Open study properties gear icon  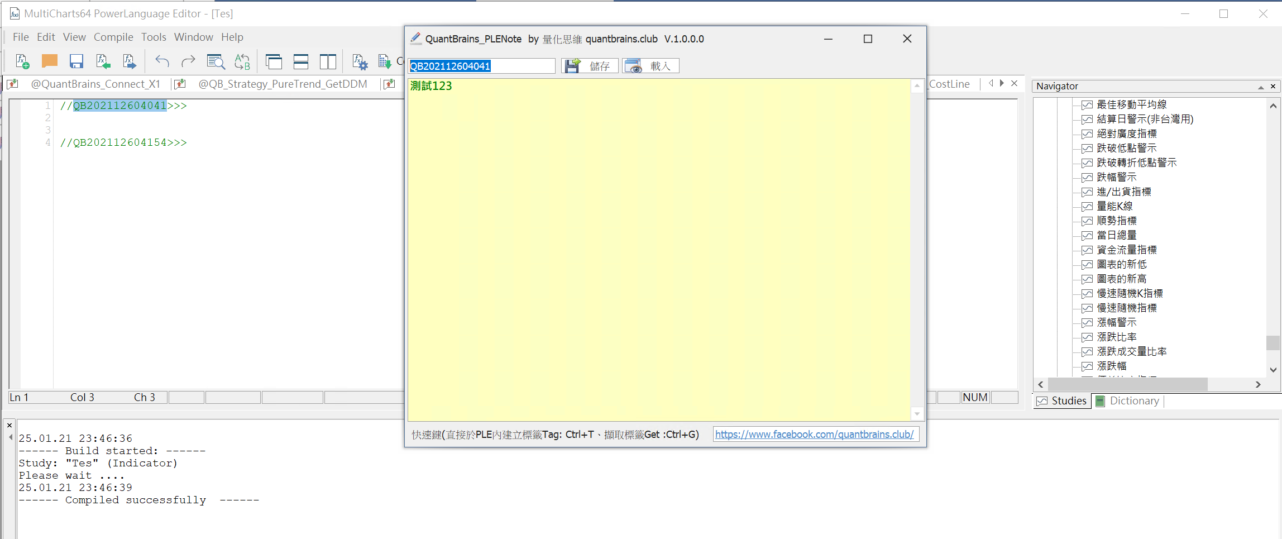pyautogui.click(x=360, y=61)
